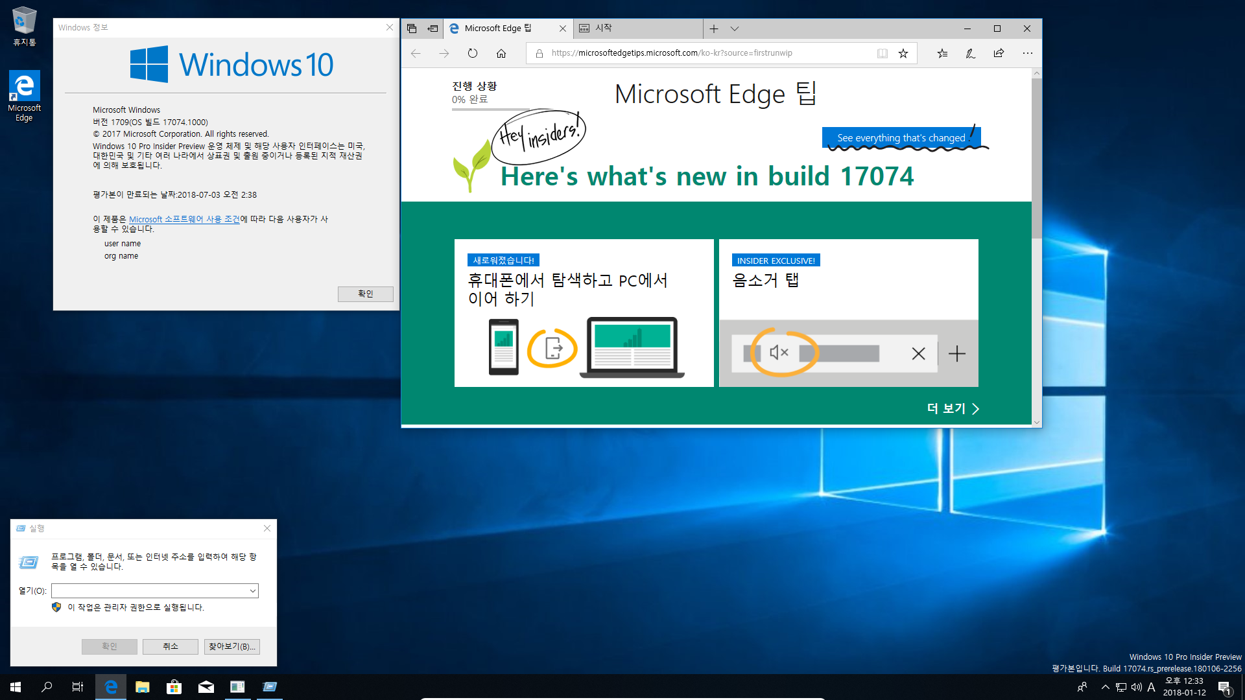Show tab previews chevron in Edge
Image resolution: width=1245 pixels, height=700 pixels.
735,29
